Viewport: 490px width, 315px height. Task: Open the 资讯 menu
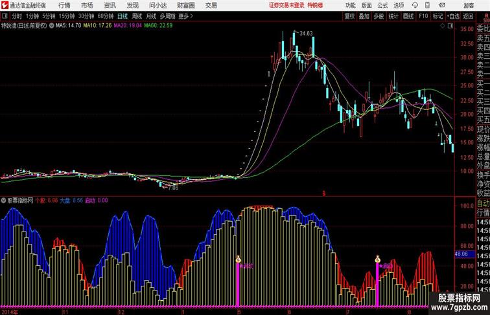[110, 5]
